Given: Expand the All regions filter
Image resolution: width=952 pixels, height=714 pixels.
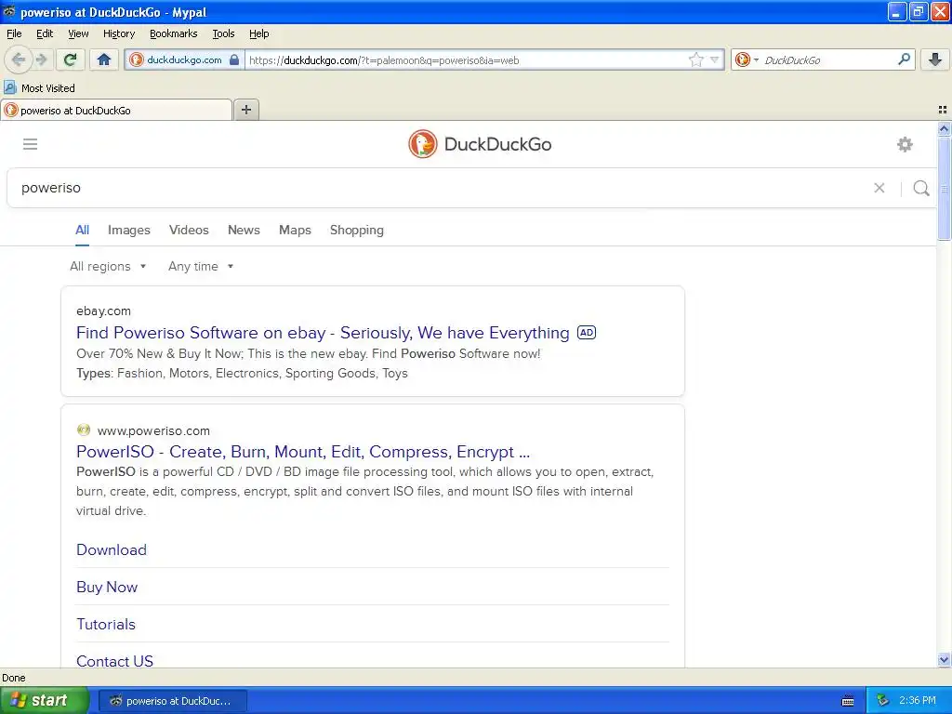Looking at the screenshot, I should click(108, 266).
